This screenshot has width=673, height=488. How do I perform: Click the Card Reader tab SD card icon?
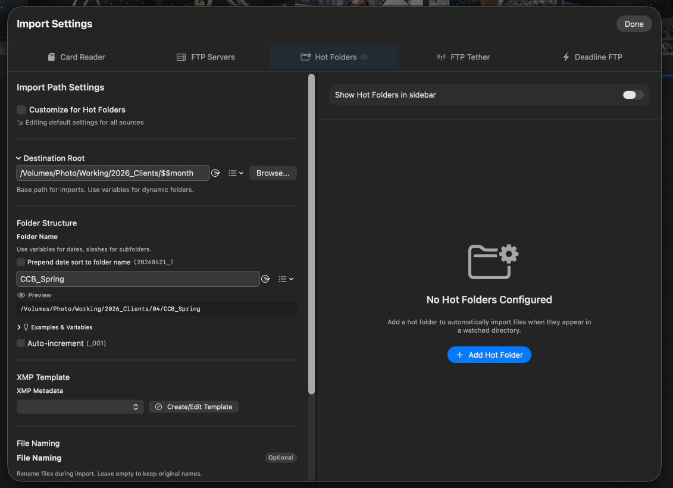[x=52, y=57]
